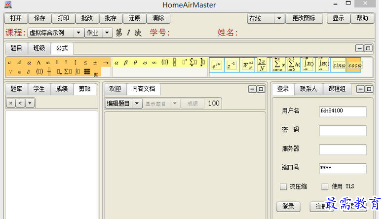Open the 课程组 tab

pyautogui.click(x=337, y=89)
